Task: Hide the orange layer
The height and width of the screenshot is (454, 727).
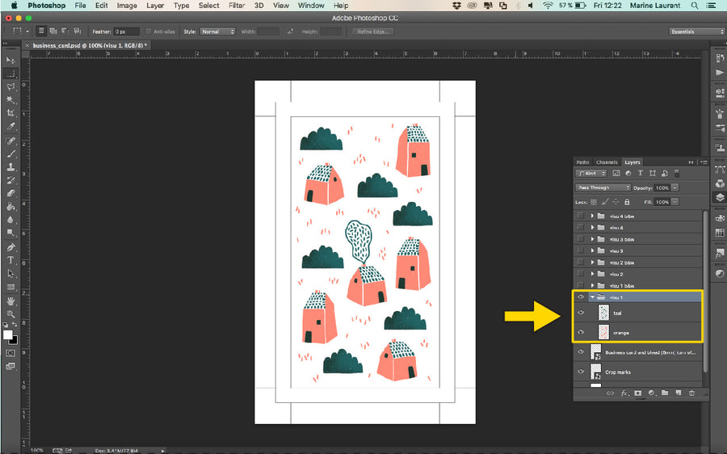Action: point(581,332)
